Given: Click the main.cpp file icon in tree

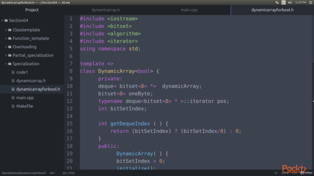Looking at the screenshot, I should coord(13,98).
